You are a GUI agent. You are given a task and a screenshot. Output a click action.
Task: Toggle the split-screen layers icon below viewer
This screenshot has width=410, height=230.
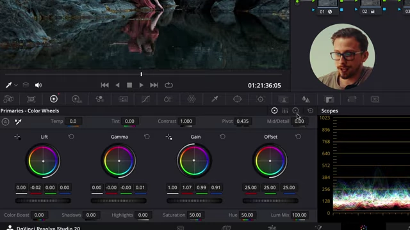[26, 85]
